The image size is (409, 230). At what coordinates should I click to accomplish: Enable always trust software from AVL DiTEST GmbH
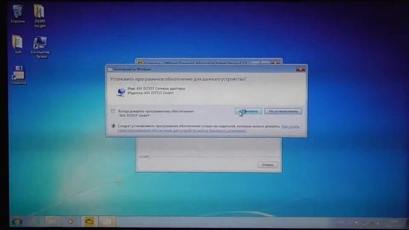coord(113,111)
